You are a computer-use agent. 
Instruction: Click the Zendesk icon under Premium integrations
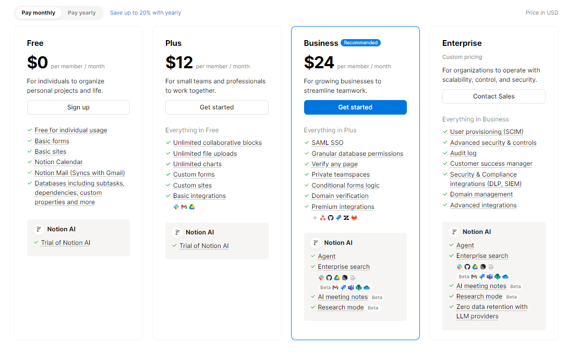pos(346,218)
